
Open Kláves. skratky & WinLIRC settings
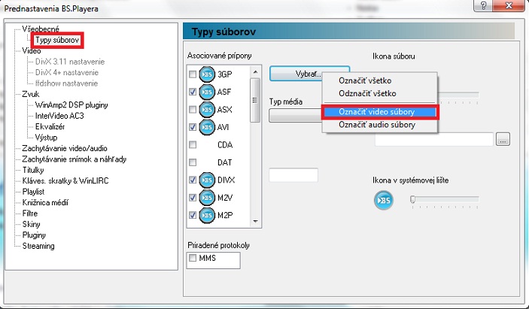[x=65, y=181]
